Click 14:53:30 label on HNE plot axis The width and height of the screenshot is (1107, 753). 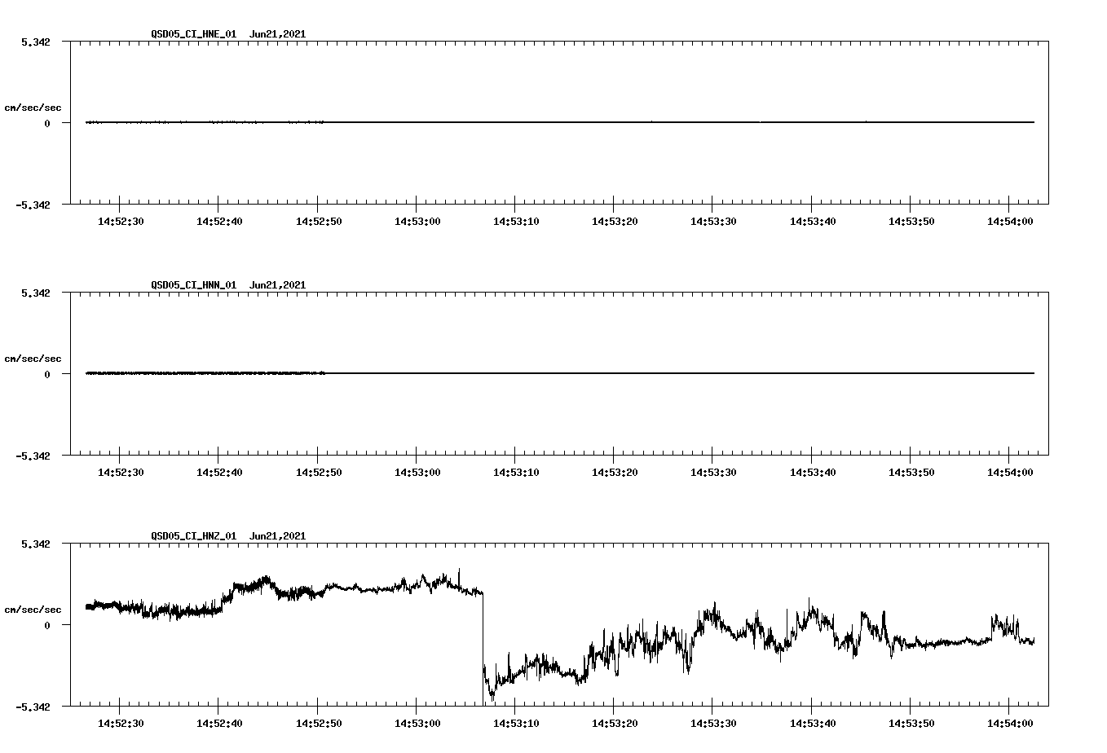pos(713,221)
